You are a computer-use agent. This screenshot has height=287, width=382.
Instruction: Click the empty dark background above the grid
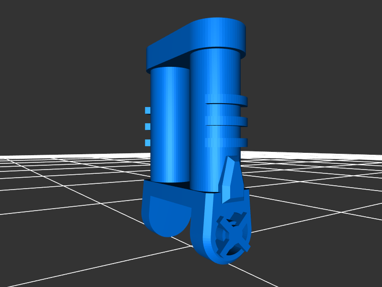click(72, 72)
